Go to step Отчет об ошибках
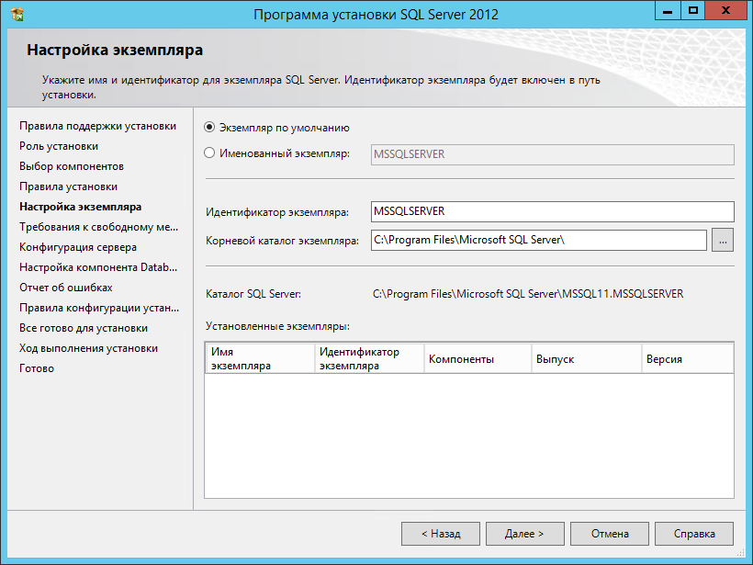The width and height of the screenshot is (753, 565). 66,288
